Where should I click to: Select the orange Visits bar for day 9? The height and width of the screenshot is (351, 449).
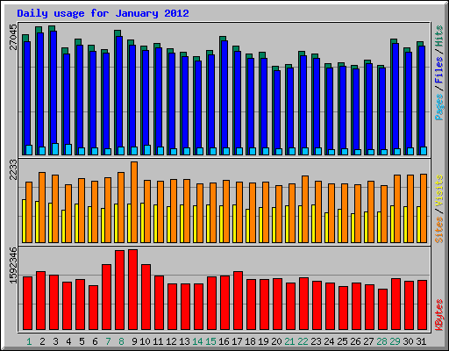coord(134,202)
